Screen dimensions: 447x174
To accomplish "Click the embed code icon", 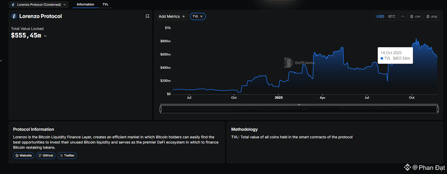I will pyautogui.click(x=403, y=16).
